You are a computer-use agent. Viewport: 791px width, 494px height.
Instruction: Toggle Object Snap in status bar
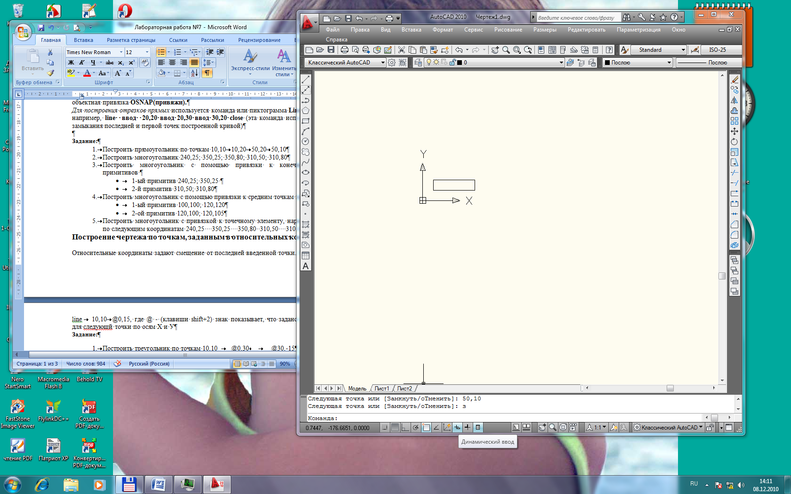tap(426, 428)
